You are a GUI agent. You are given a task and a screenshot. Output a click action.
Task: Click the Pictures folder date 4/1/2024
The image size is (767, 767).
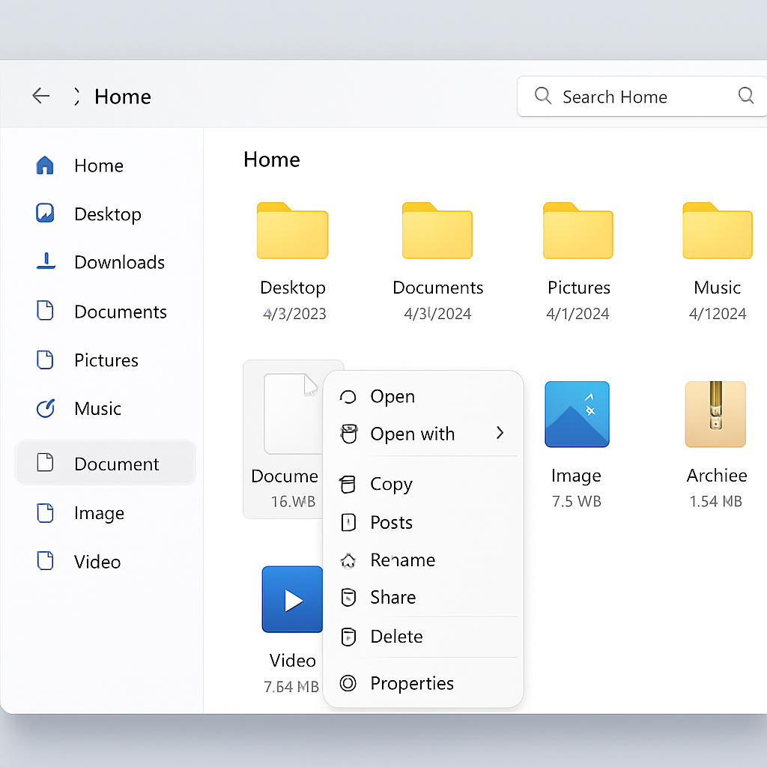[577, 314]
